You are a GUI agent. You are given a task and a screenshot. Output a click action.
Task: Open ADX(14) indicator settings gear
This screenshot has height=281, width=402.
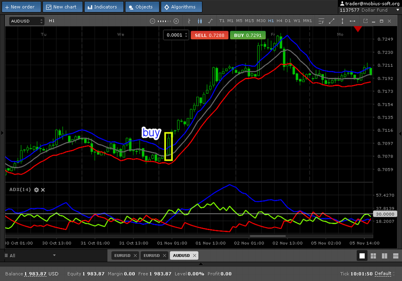36,190
